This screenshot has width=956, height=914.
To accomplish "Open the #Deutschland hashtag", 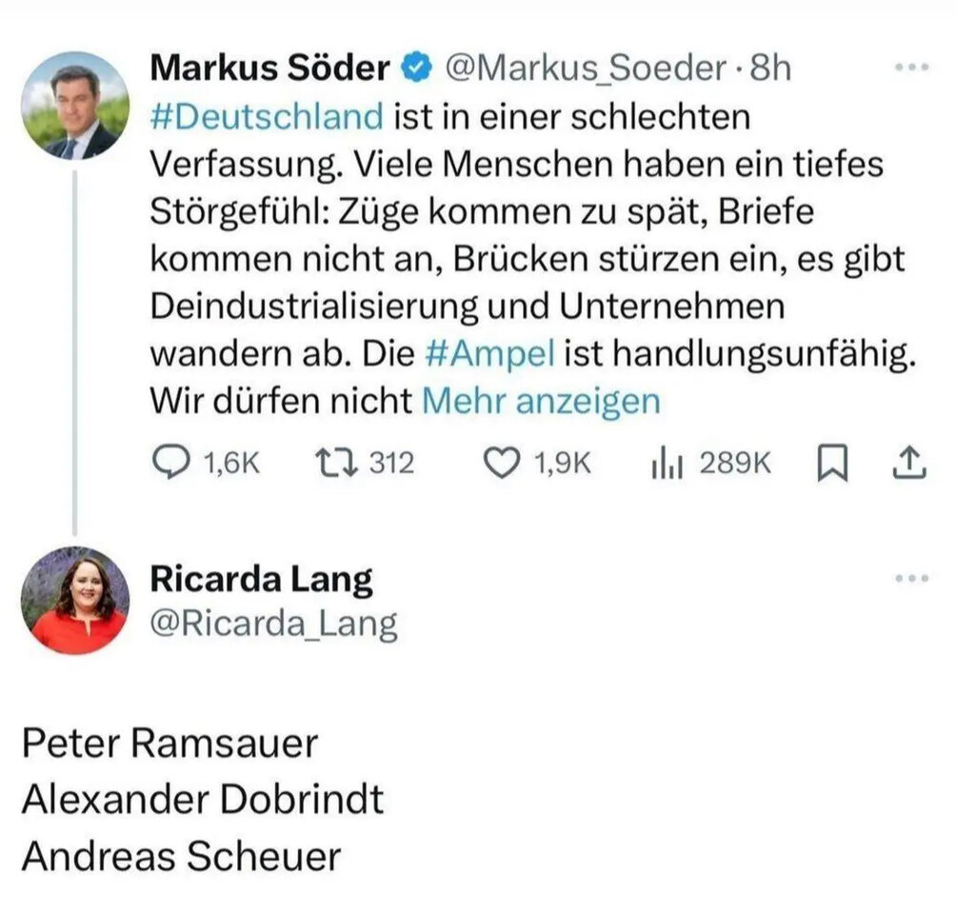I will pyautogui.click(x=267, y=116).
